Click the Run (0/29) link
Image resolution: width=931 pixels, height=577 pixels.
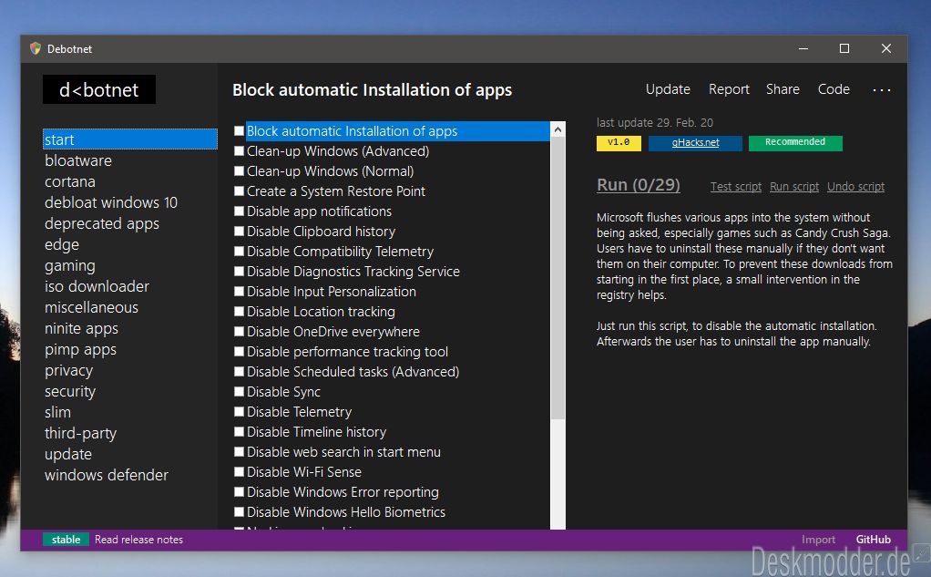(x=639, y=185)
